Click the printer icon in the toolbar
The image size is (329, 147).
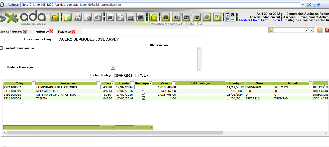pyautogui.click(x=110, y=17)
